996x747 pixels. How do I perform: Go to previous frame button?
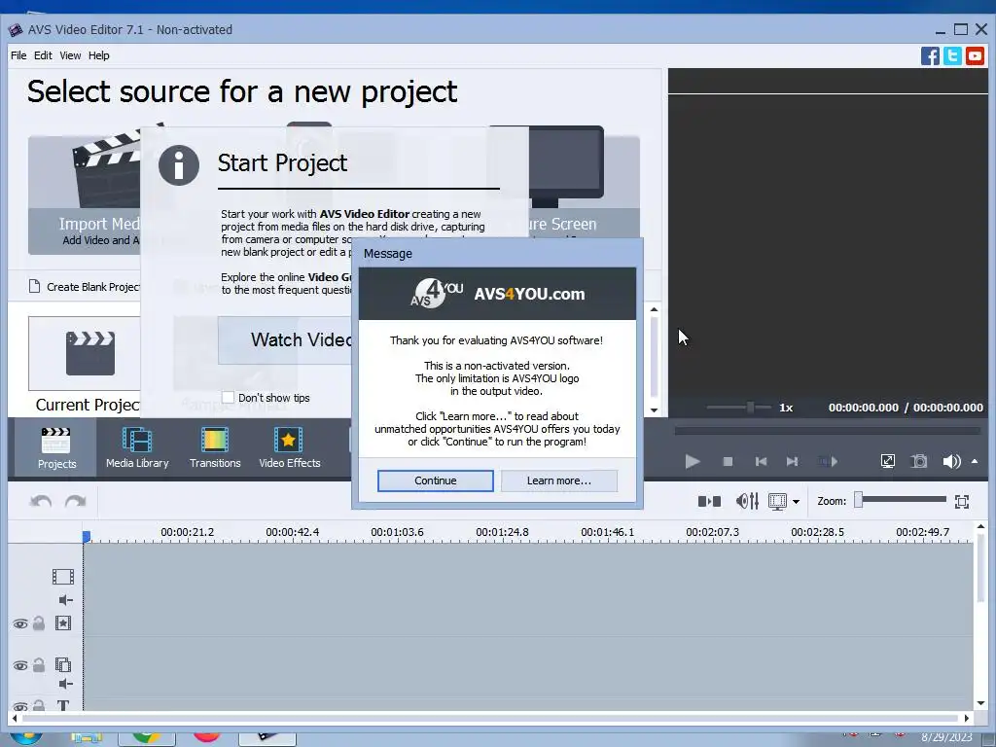click(761, 461)
